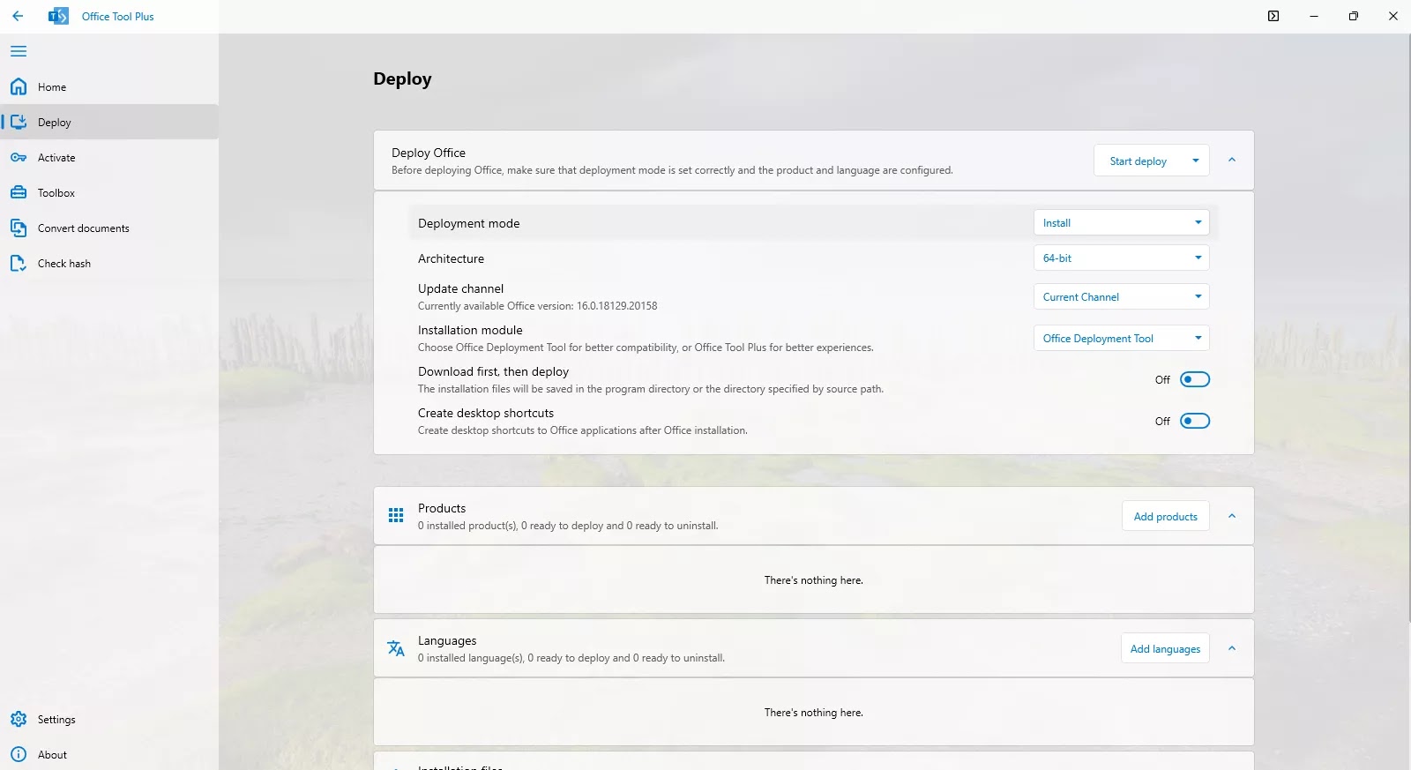1411x770 pixels.
Task: Click the Add languages button
Action: [x=1165, y=648]
